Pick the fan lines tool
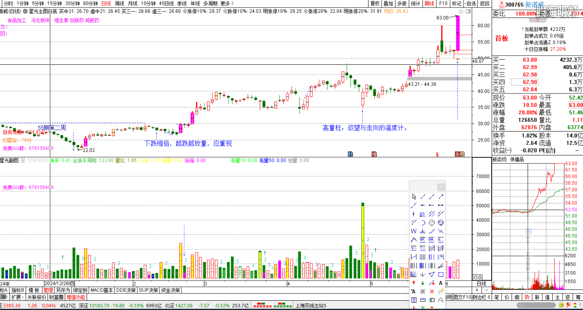The width and height of the screenshot is (583, 310). [x=413, y=274]
